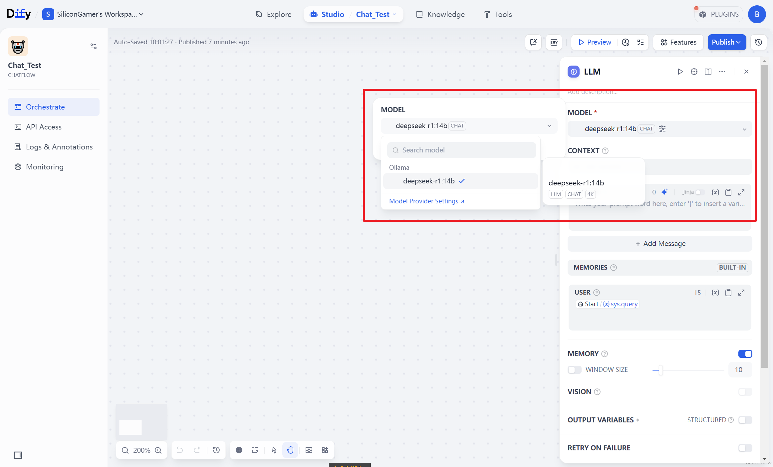773x467 pixels.
Task: Click the Preview button
Action: click(x=595, y=42)
